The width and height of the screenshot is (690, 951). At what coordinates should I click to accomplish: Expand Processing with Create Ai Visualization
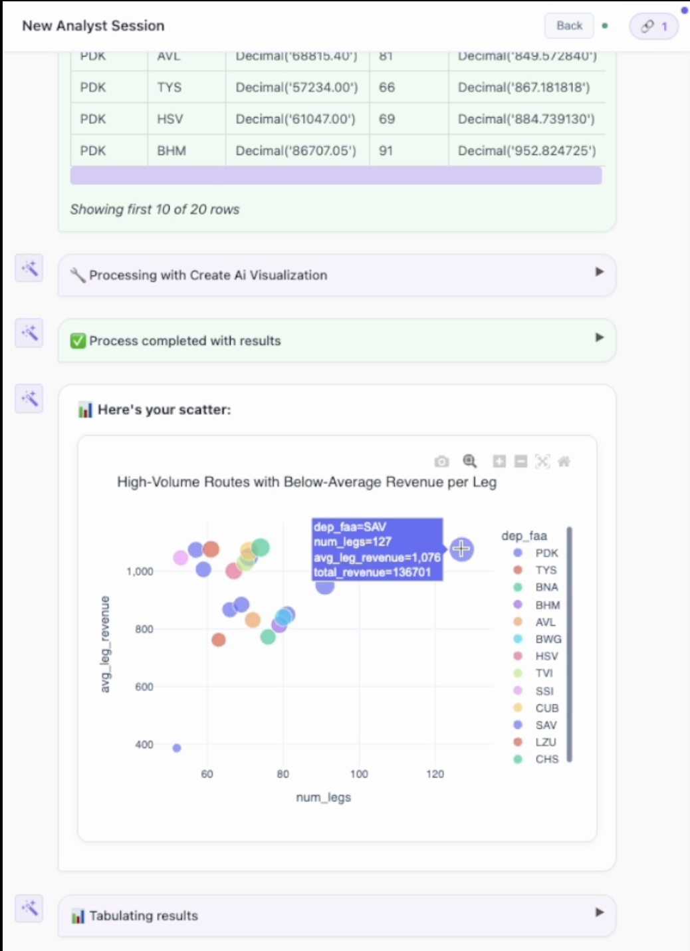[x=337, y=275]
